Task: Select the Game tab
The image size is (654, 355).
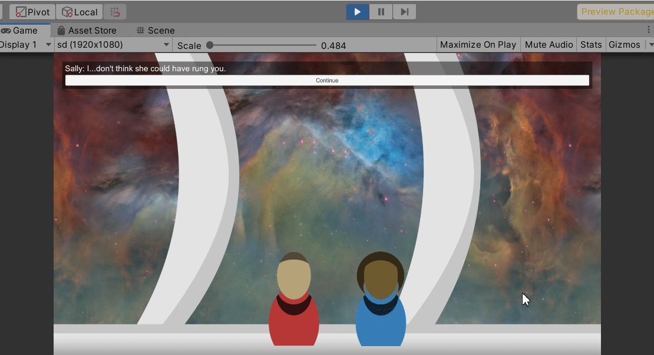Action: pyautogui.click(x=19, y=31)
